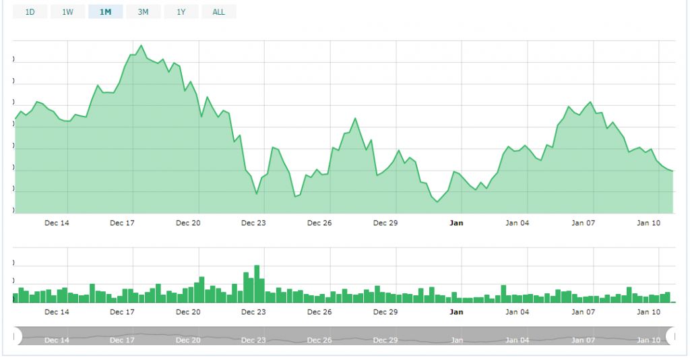This screenshot has height=358, width=690.
Task: Select the 1M time range button
Action: click(x=105, y=11)
